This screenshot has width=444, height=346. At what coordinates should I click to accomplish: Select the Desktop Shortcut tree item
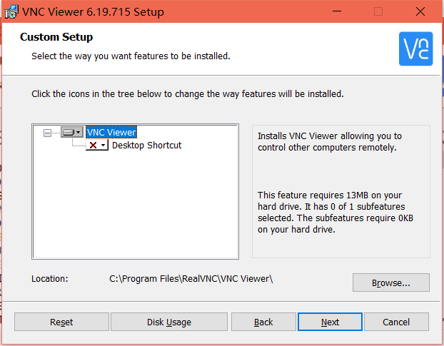(x=146, y=145)
